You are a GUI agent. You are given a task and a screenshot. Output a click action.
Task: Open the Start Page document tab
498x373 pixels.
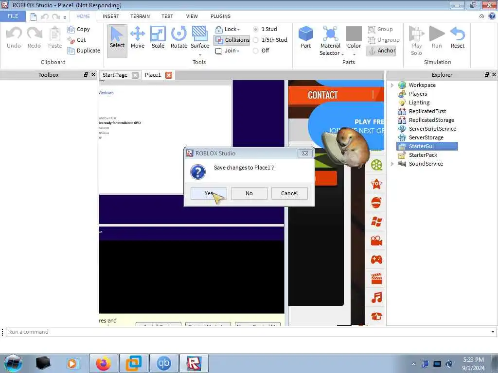(x=115, y=75)
